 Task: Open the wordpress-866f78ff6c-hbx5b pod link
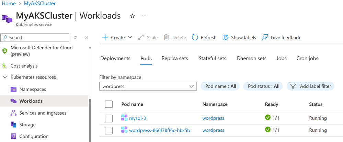click(x=160, y=130)
